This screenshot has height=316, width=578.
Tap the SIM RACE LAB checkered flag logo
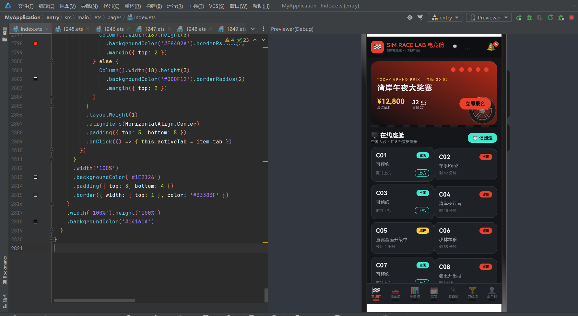[377, 47]
